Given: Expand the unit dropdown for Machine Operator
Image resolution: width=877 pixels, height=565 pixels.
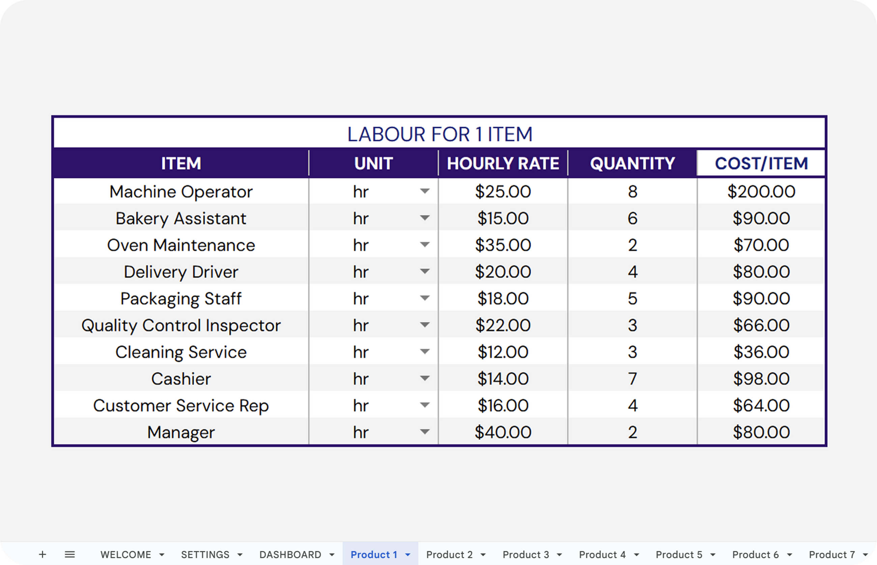Looking at the screenshot, I should [x=425, y=191].
